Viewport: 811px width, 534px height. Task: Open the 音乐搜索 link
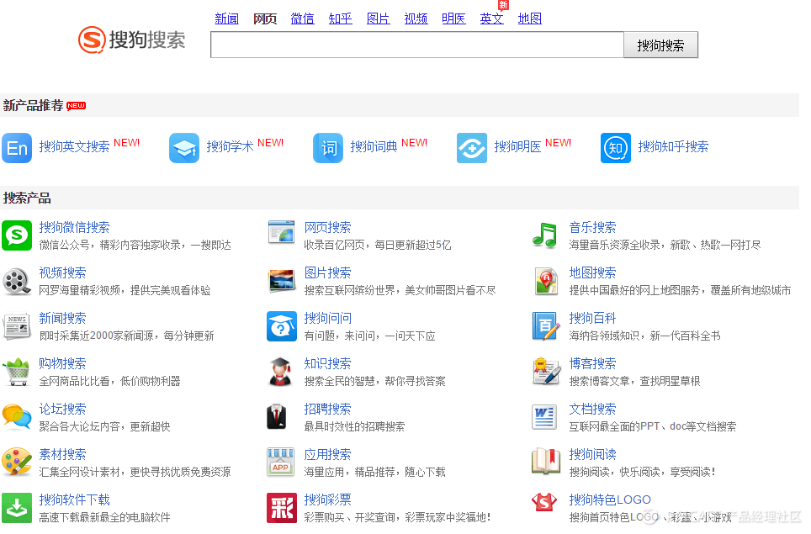[592, 227]
